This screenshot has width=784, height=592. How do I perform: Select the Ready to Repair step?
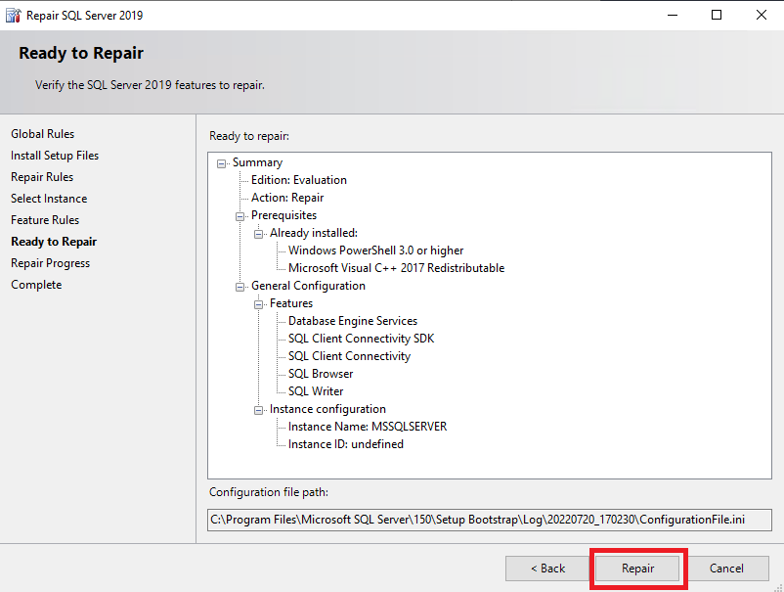(54, 242)
